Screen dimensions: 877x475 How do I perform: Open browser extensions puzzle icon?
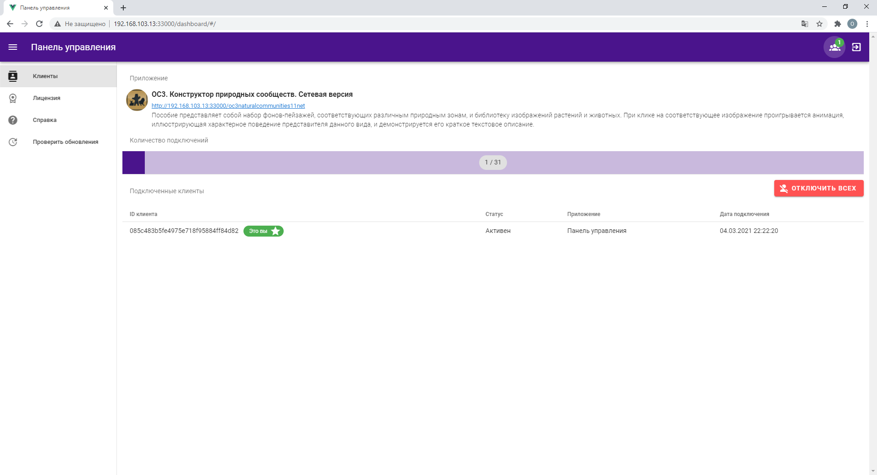837,24
